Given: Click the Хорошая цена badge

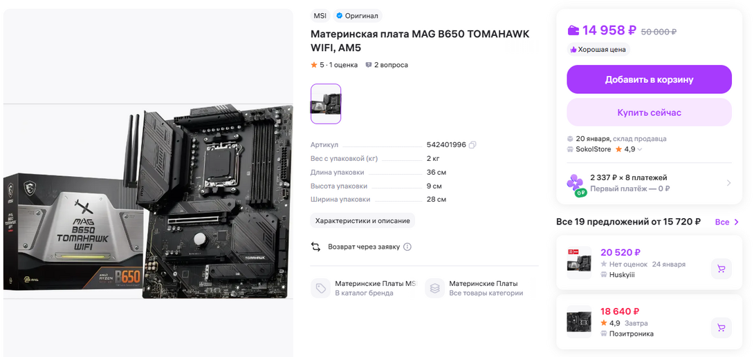Looking at the screenshot, I should pyautogui.click(x=598, y=50).
